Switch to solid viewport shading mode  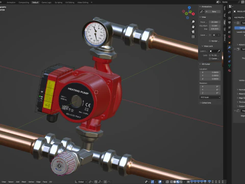175,182
